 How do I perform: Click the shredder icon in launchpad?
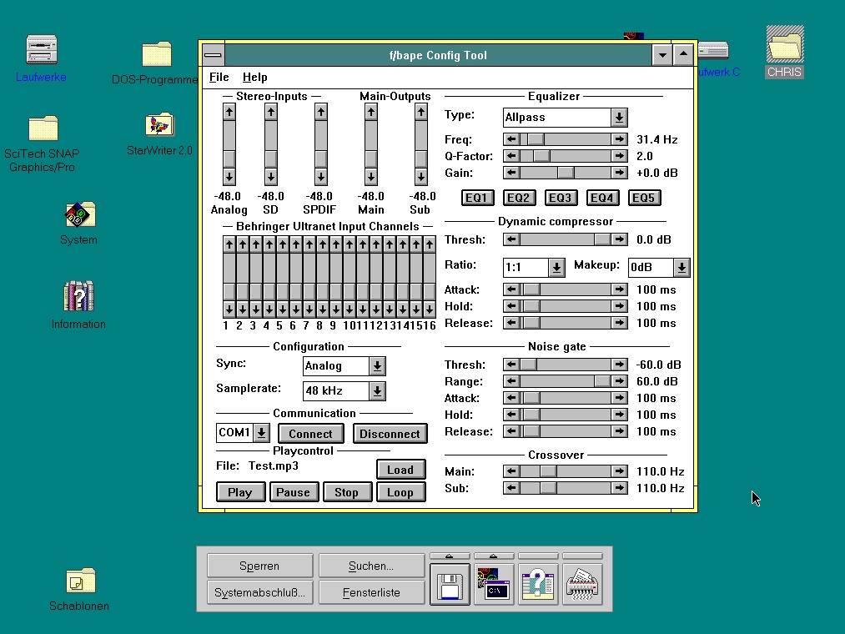(x=582, y=584)
